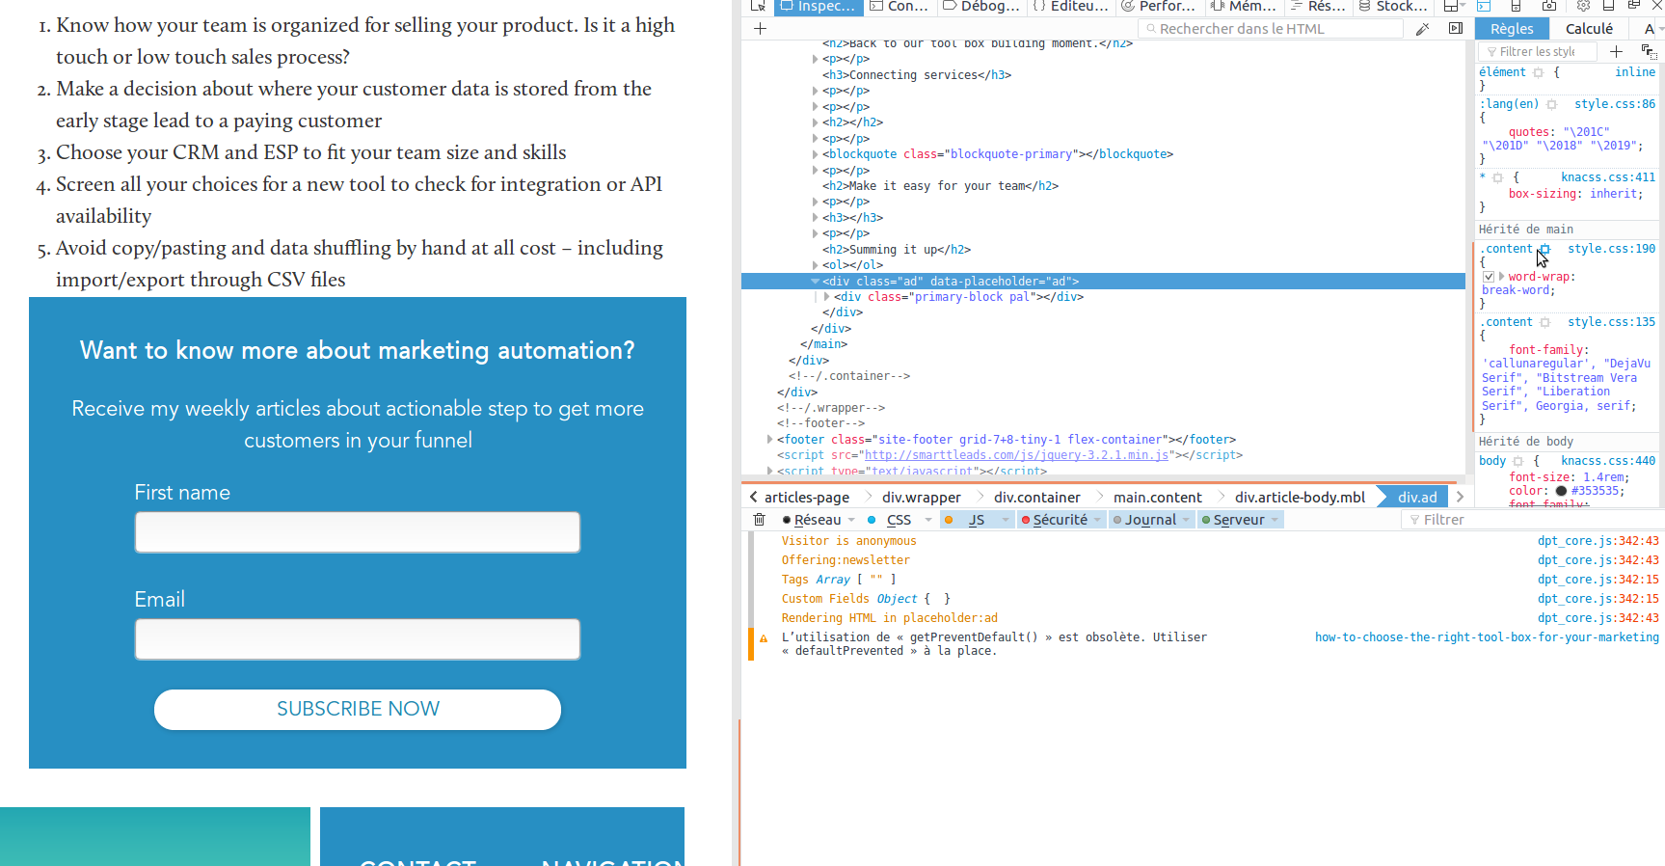The image size is (1665, 866).
Task: Click the console Filtrer input
Action: point(1531,520)
